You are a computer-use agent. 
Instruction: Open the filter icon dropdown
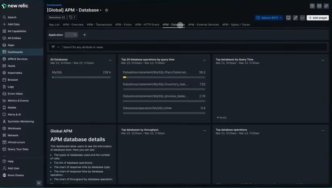[55, 47]
